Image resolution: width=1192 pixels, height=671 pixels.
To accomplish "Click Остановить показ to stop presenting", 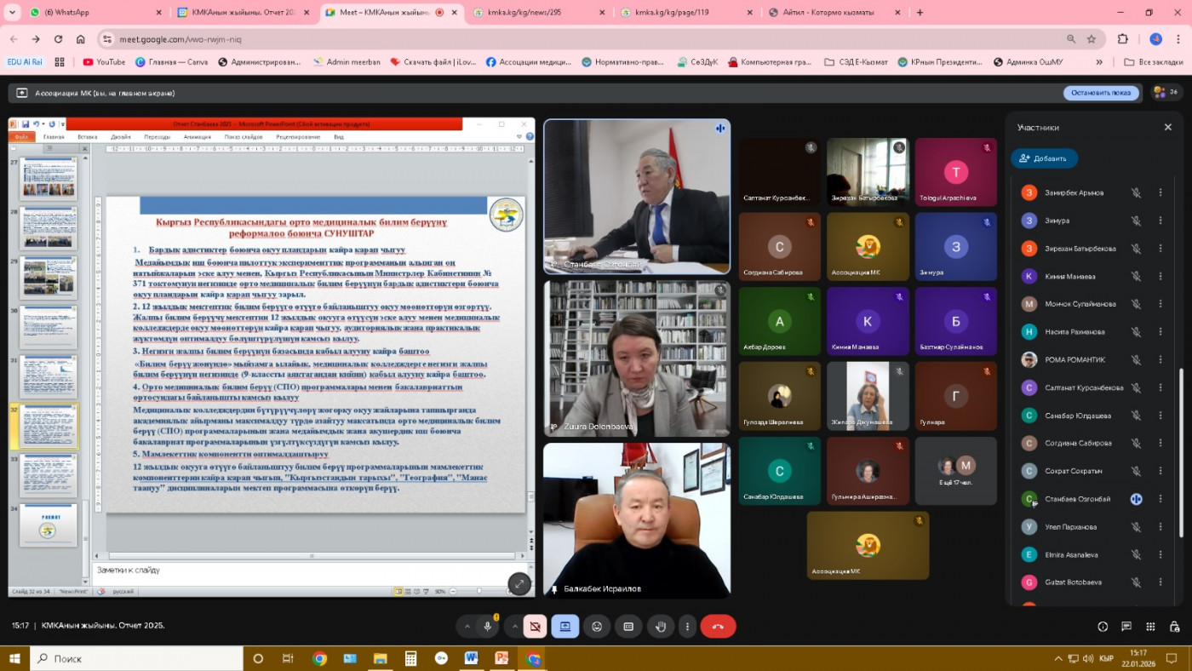I will (1100, 93).
